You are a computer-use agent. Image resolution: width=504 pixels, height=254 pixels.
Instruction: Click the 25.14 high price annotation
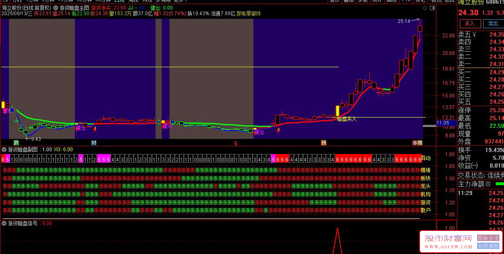click(x=404, y=21)
